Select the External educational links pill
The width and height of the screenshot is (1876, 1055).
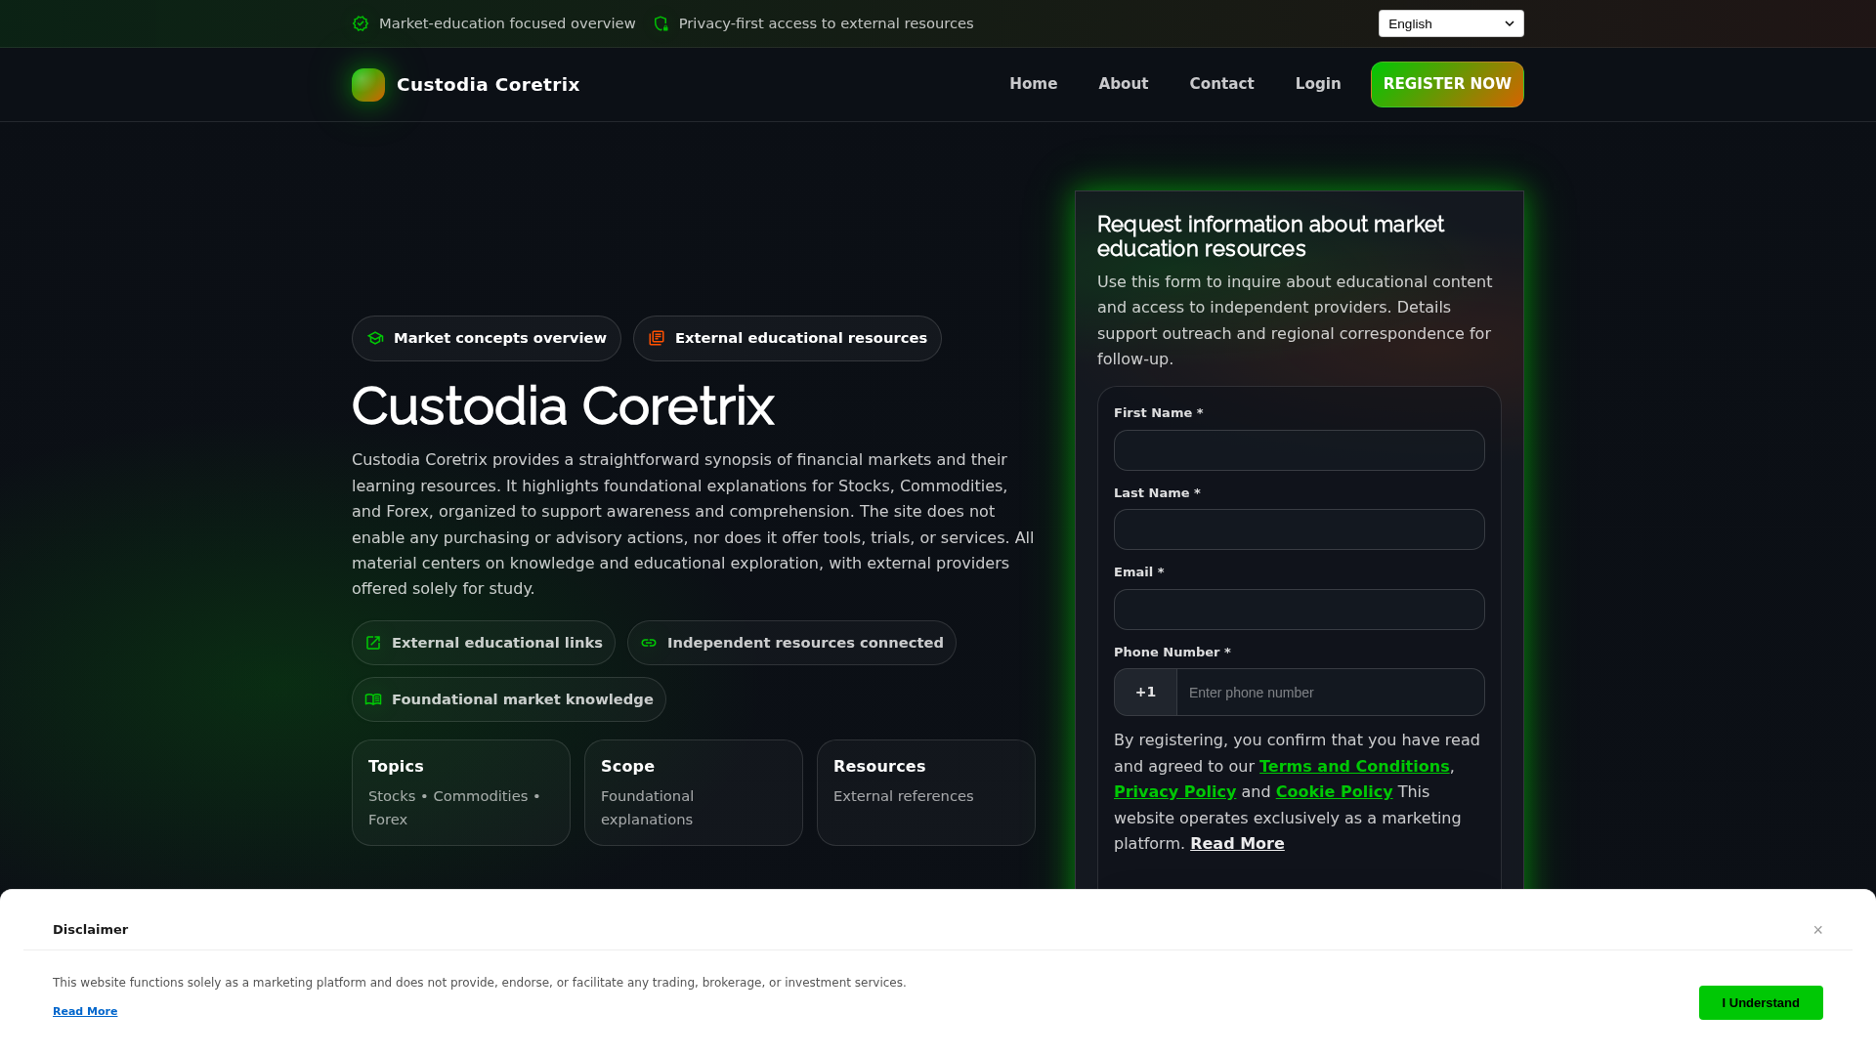point(484,643)
